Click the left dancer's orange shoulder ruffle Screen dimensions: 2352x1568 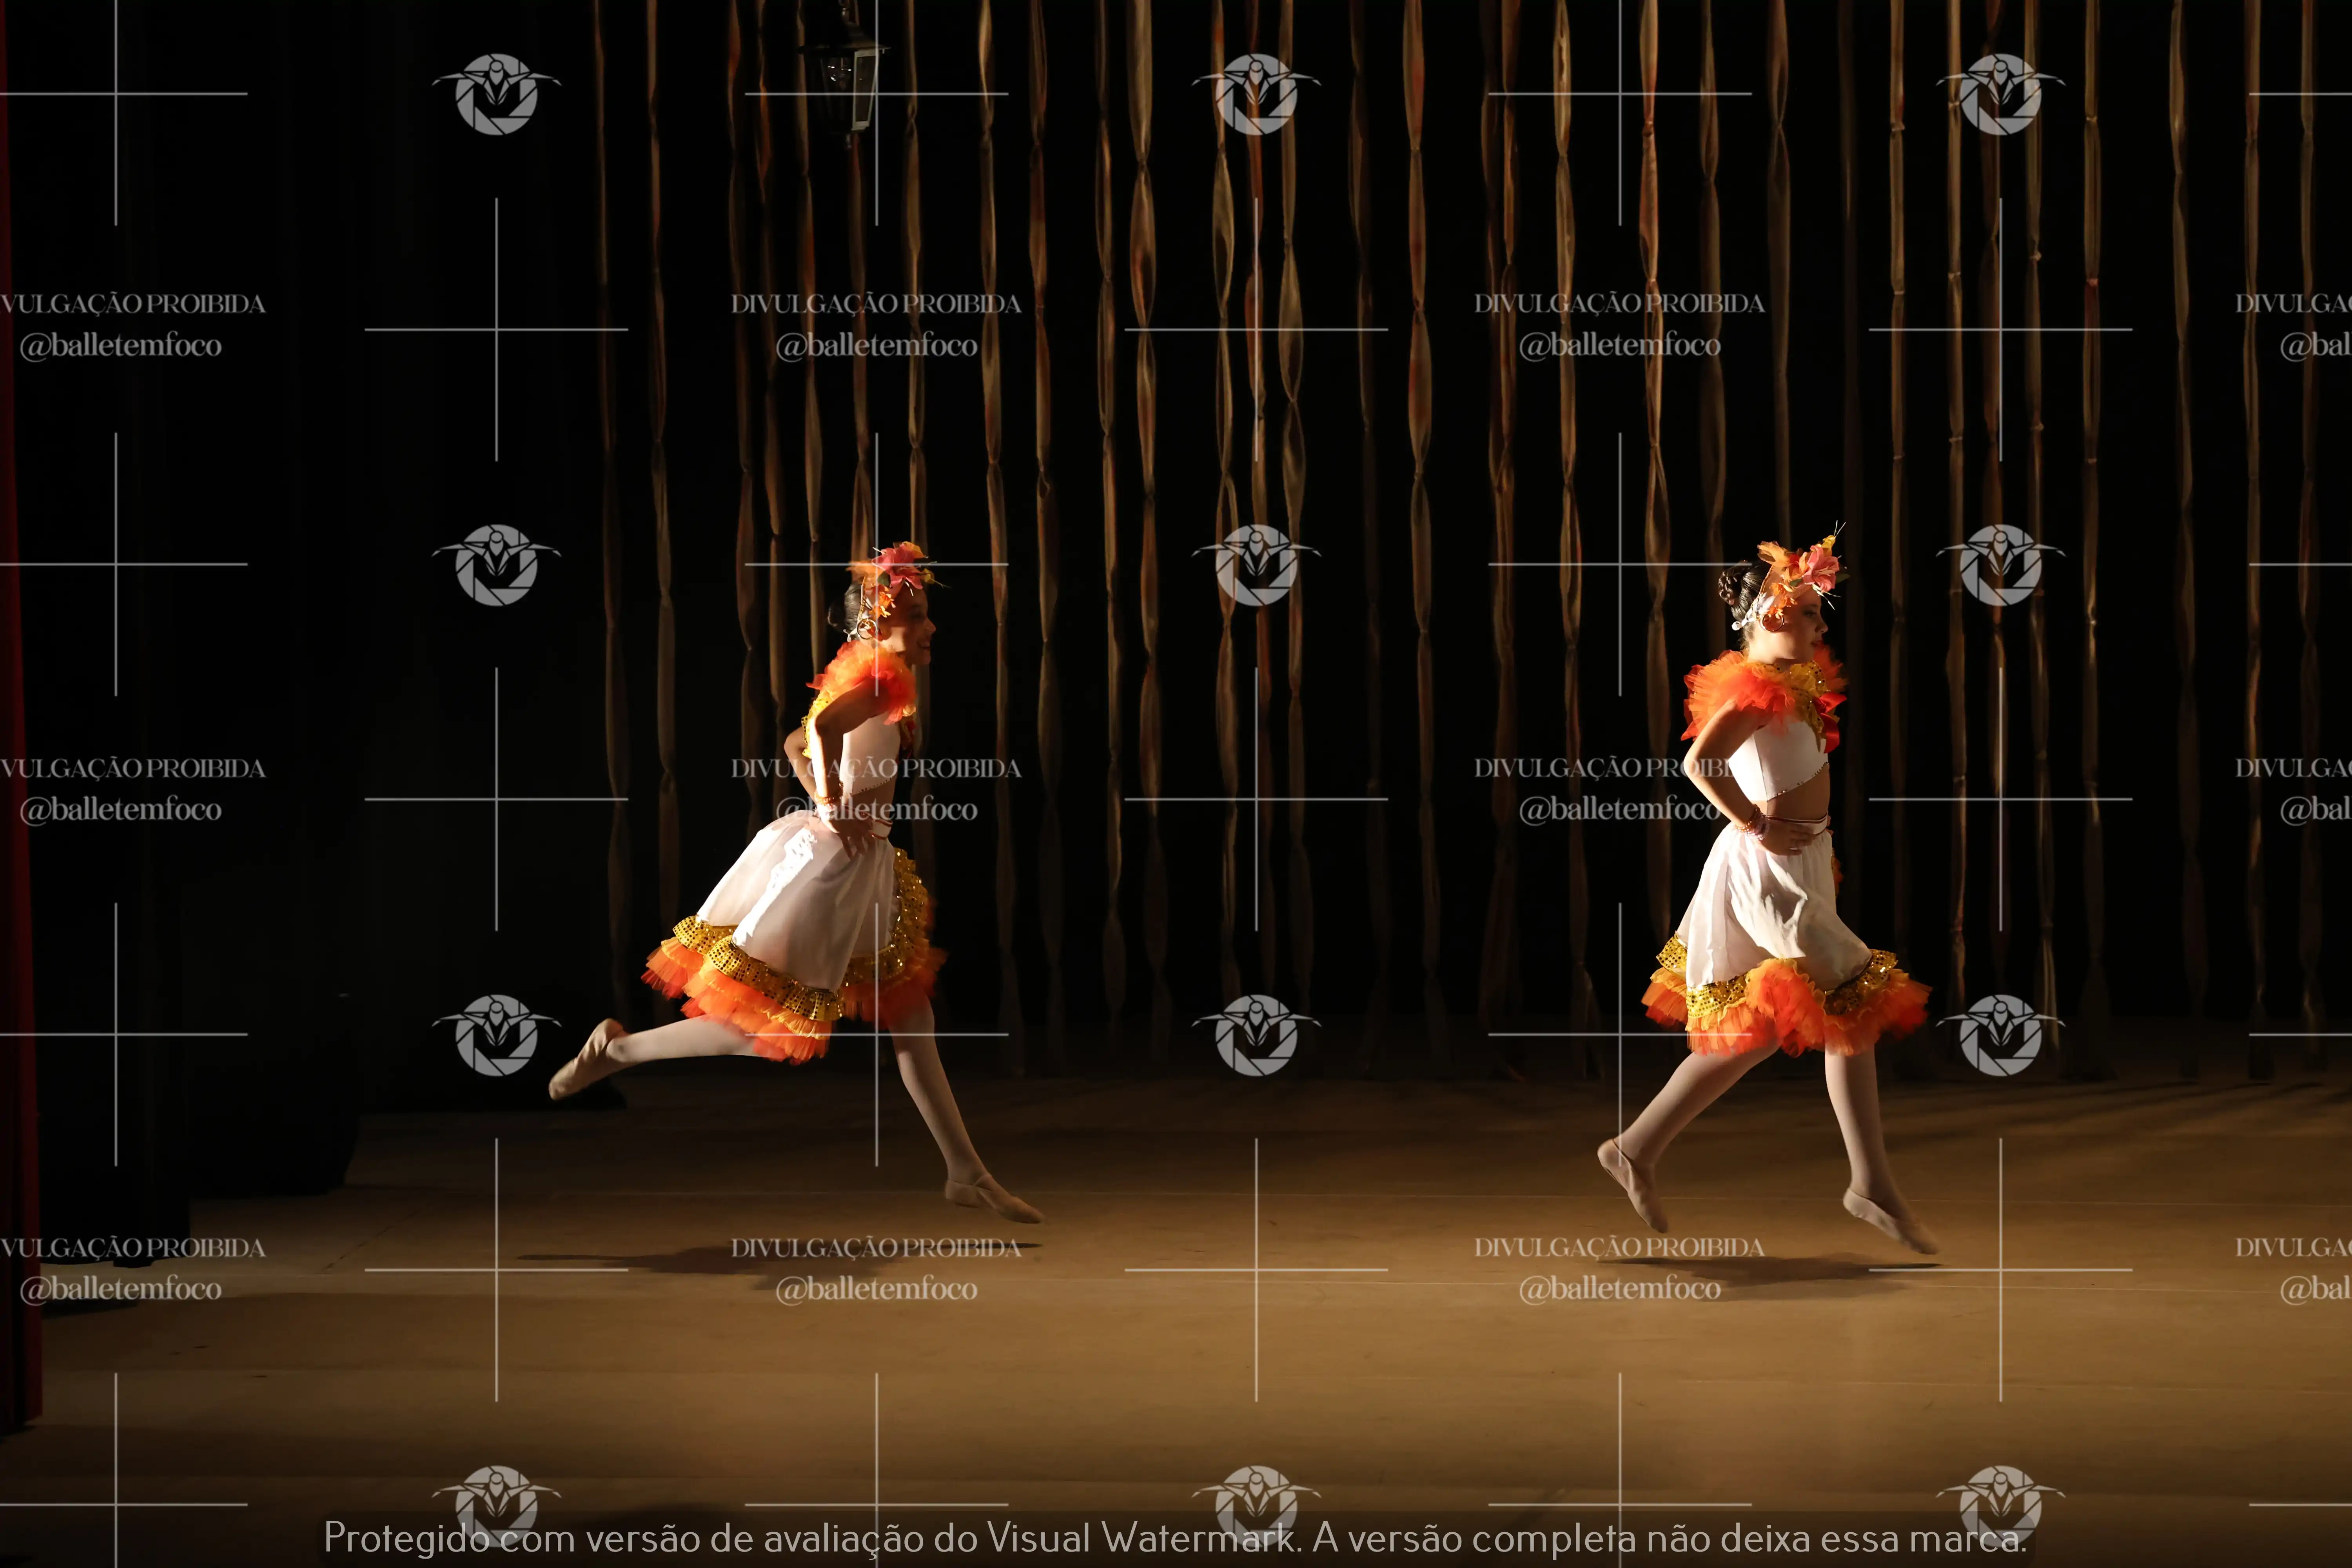point(868,675)
